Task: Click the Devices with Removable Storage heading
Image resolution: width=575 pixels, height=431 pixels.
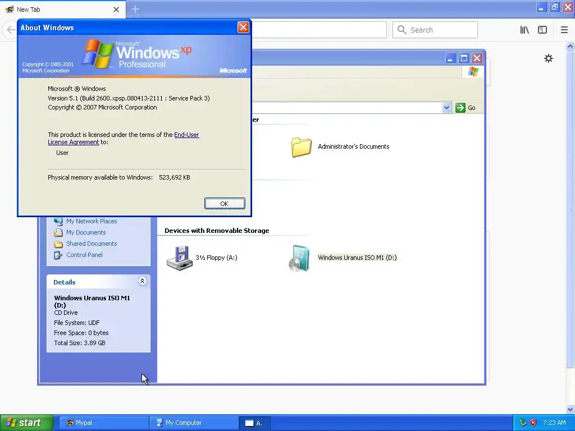Action: [217, 231]
